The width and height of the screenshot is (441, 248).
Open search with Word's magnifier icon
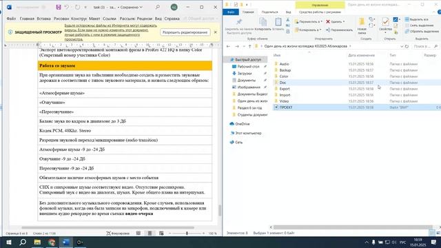pos(158,7)
